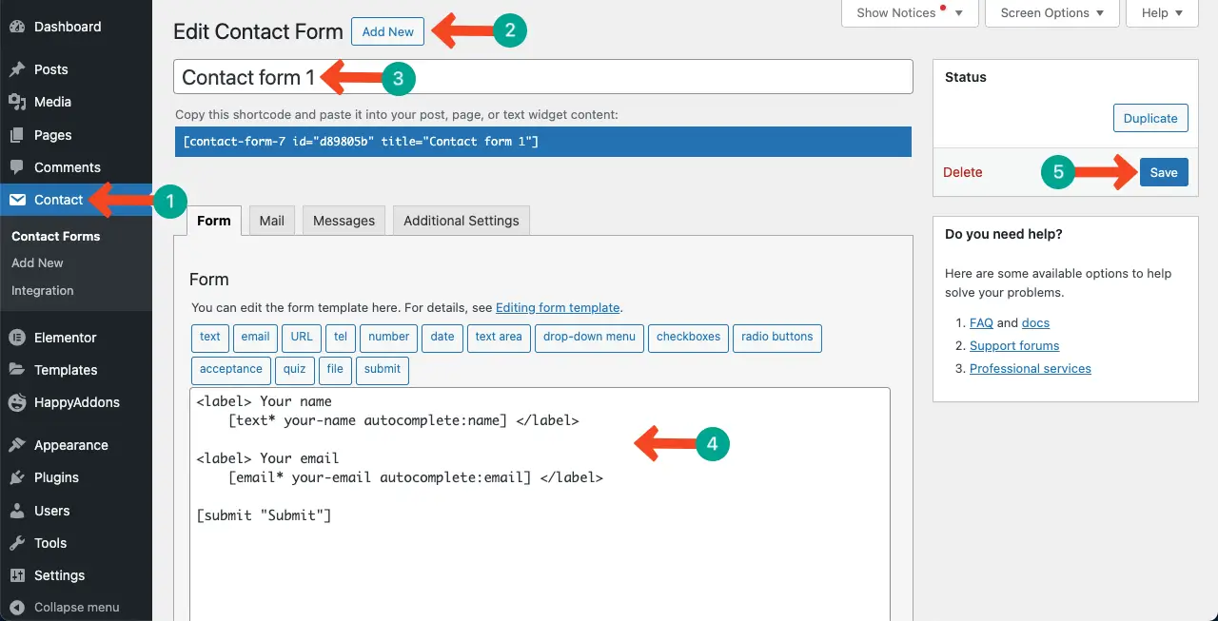Click the Plugins plug icon
Viewport: 1218px width, 621px height.
click(17, 477)
